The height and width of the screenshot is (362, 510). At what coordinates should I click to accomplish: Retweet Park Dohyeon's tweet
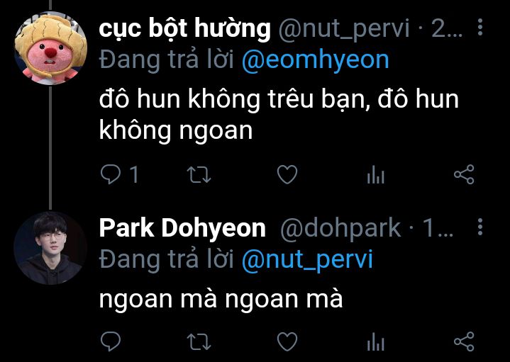[x=199, y=341]
